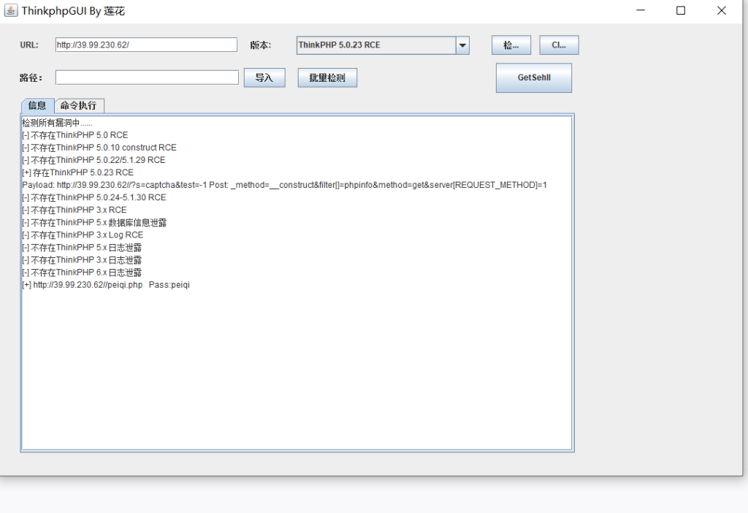This screenshot has height=513, width=748.
Task: Open the version dropdown arrow
Action: 462,45
